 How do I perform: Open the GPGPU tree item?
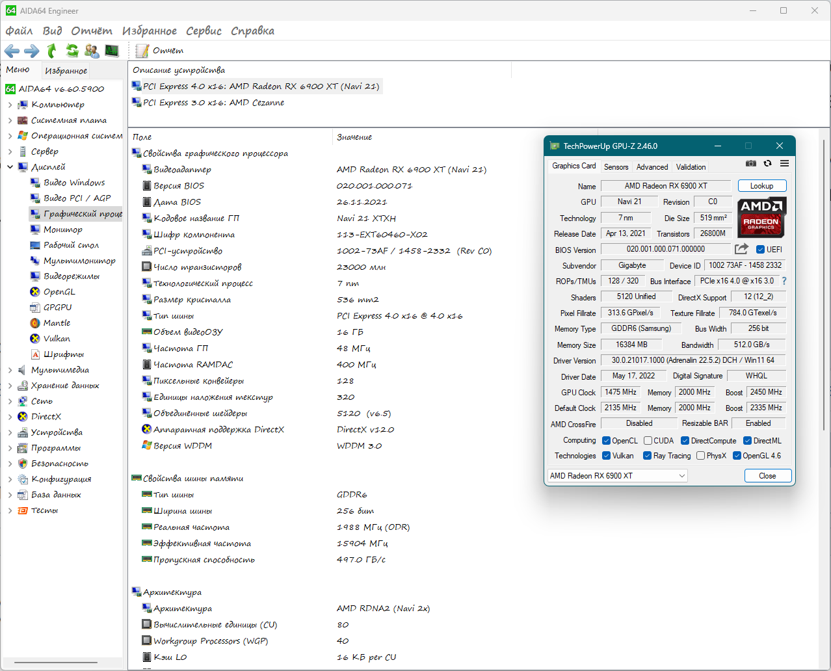[57, 308]
